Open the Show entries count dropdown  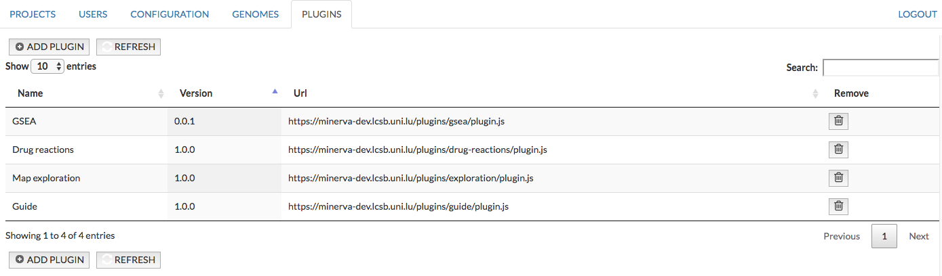click(x=47, y=66)
